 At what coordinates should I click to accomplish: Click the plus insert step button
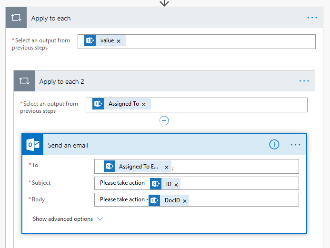pyautogui.click(x=164, y=120)
